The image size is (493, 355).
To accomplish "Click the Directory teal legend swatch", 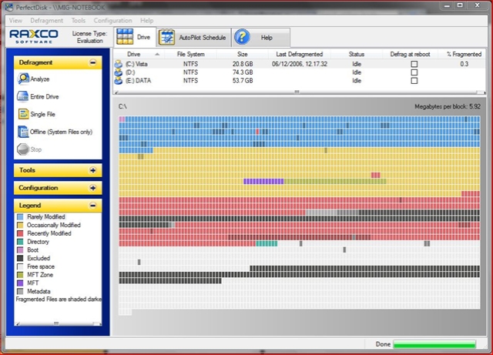I will 20,242.
